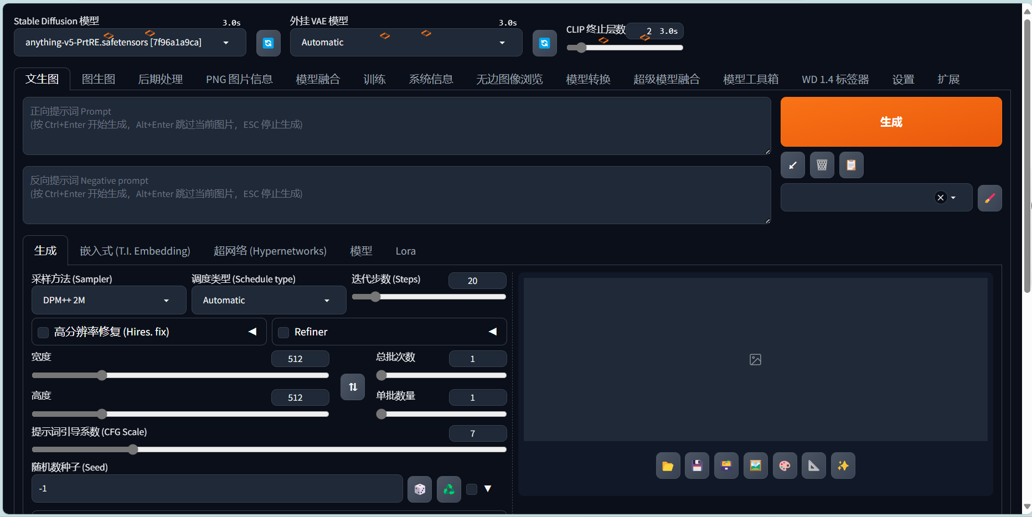Click the sparkle upscale icon
The width and height of the screenshot is (1032, 517).
coord(843,466)
